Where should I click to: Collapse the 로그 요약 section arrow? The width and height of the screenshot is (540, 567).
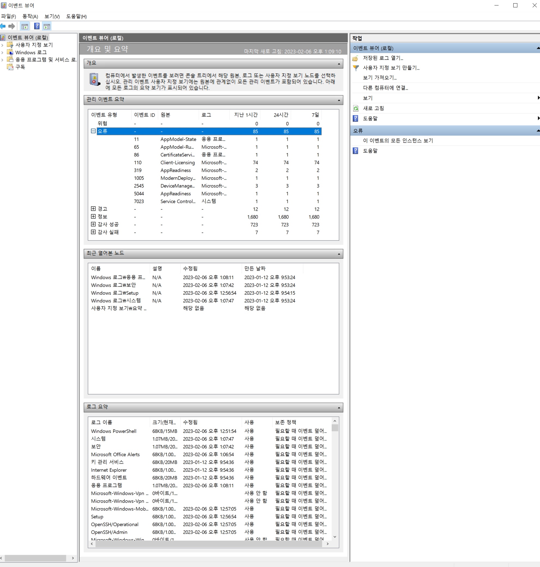pyautogui.click(x=339, y=408)
